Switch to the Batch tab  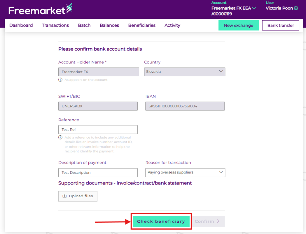[x=84, y=25]
